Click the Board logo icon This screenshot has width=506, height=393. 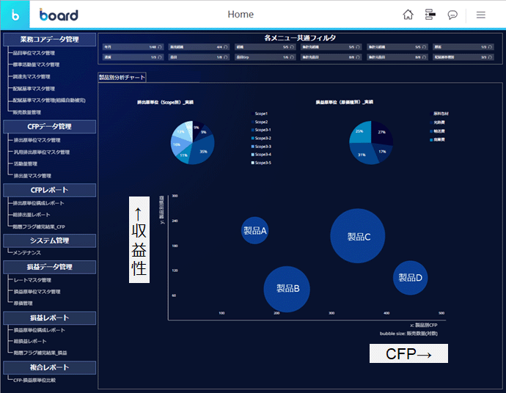click(x=15, y=15)
